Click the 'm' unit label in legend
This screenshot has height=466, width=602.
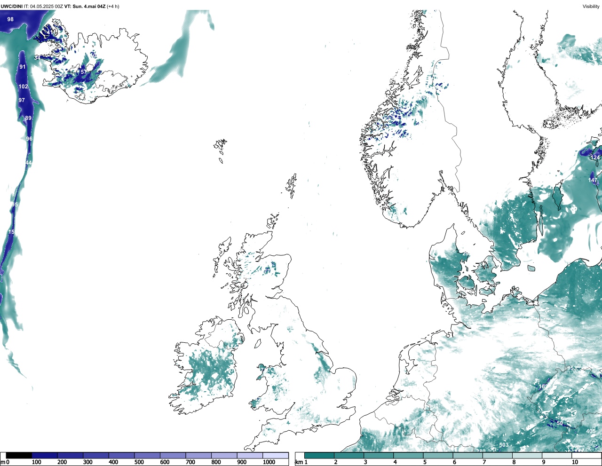point(3,462)
